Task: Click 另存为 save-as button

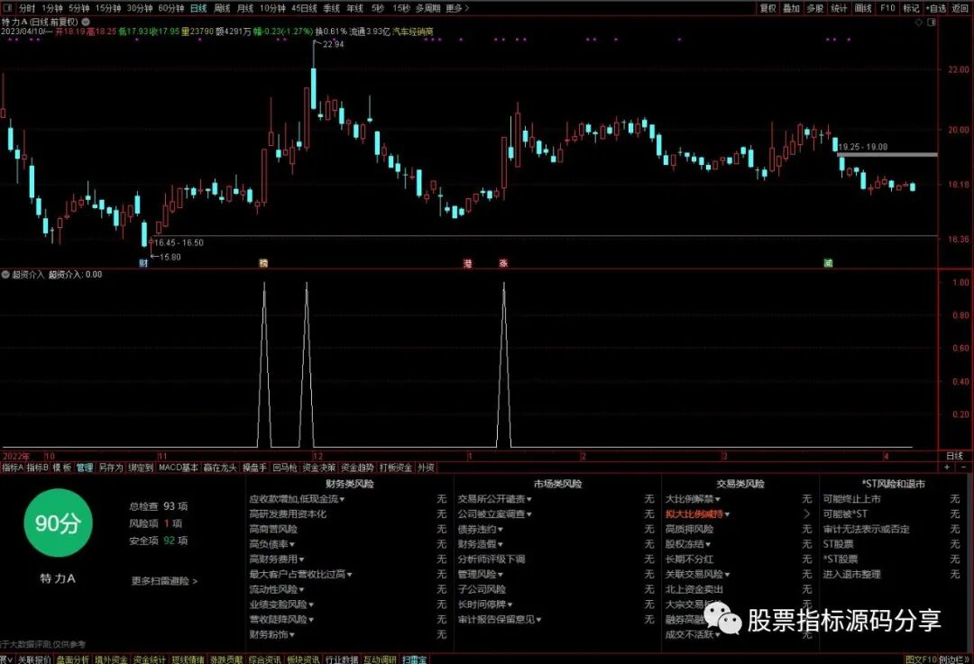Action: (x=111, y=468)
